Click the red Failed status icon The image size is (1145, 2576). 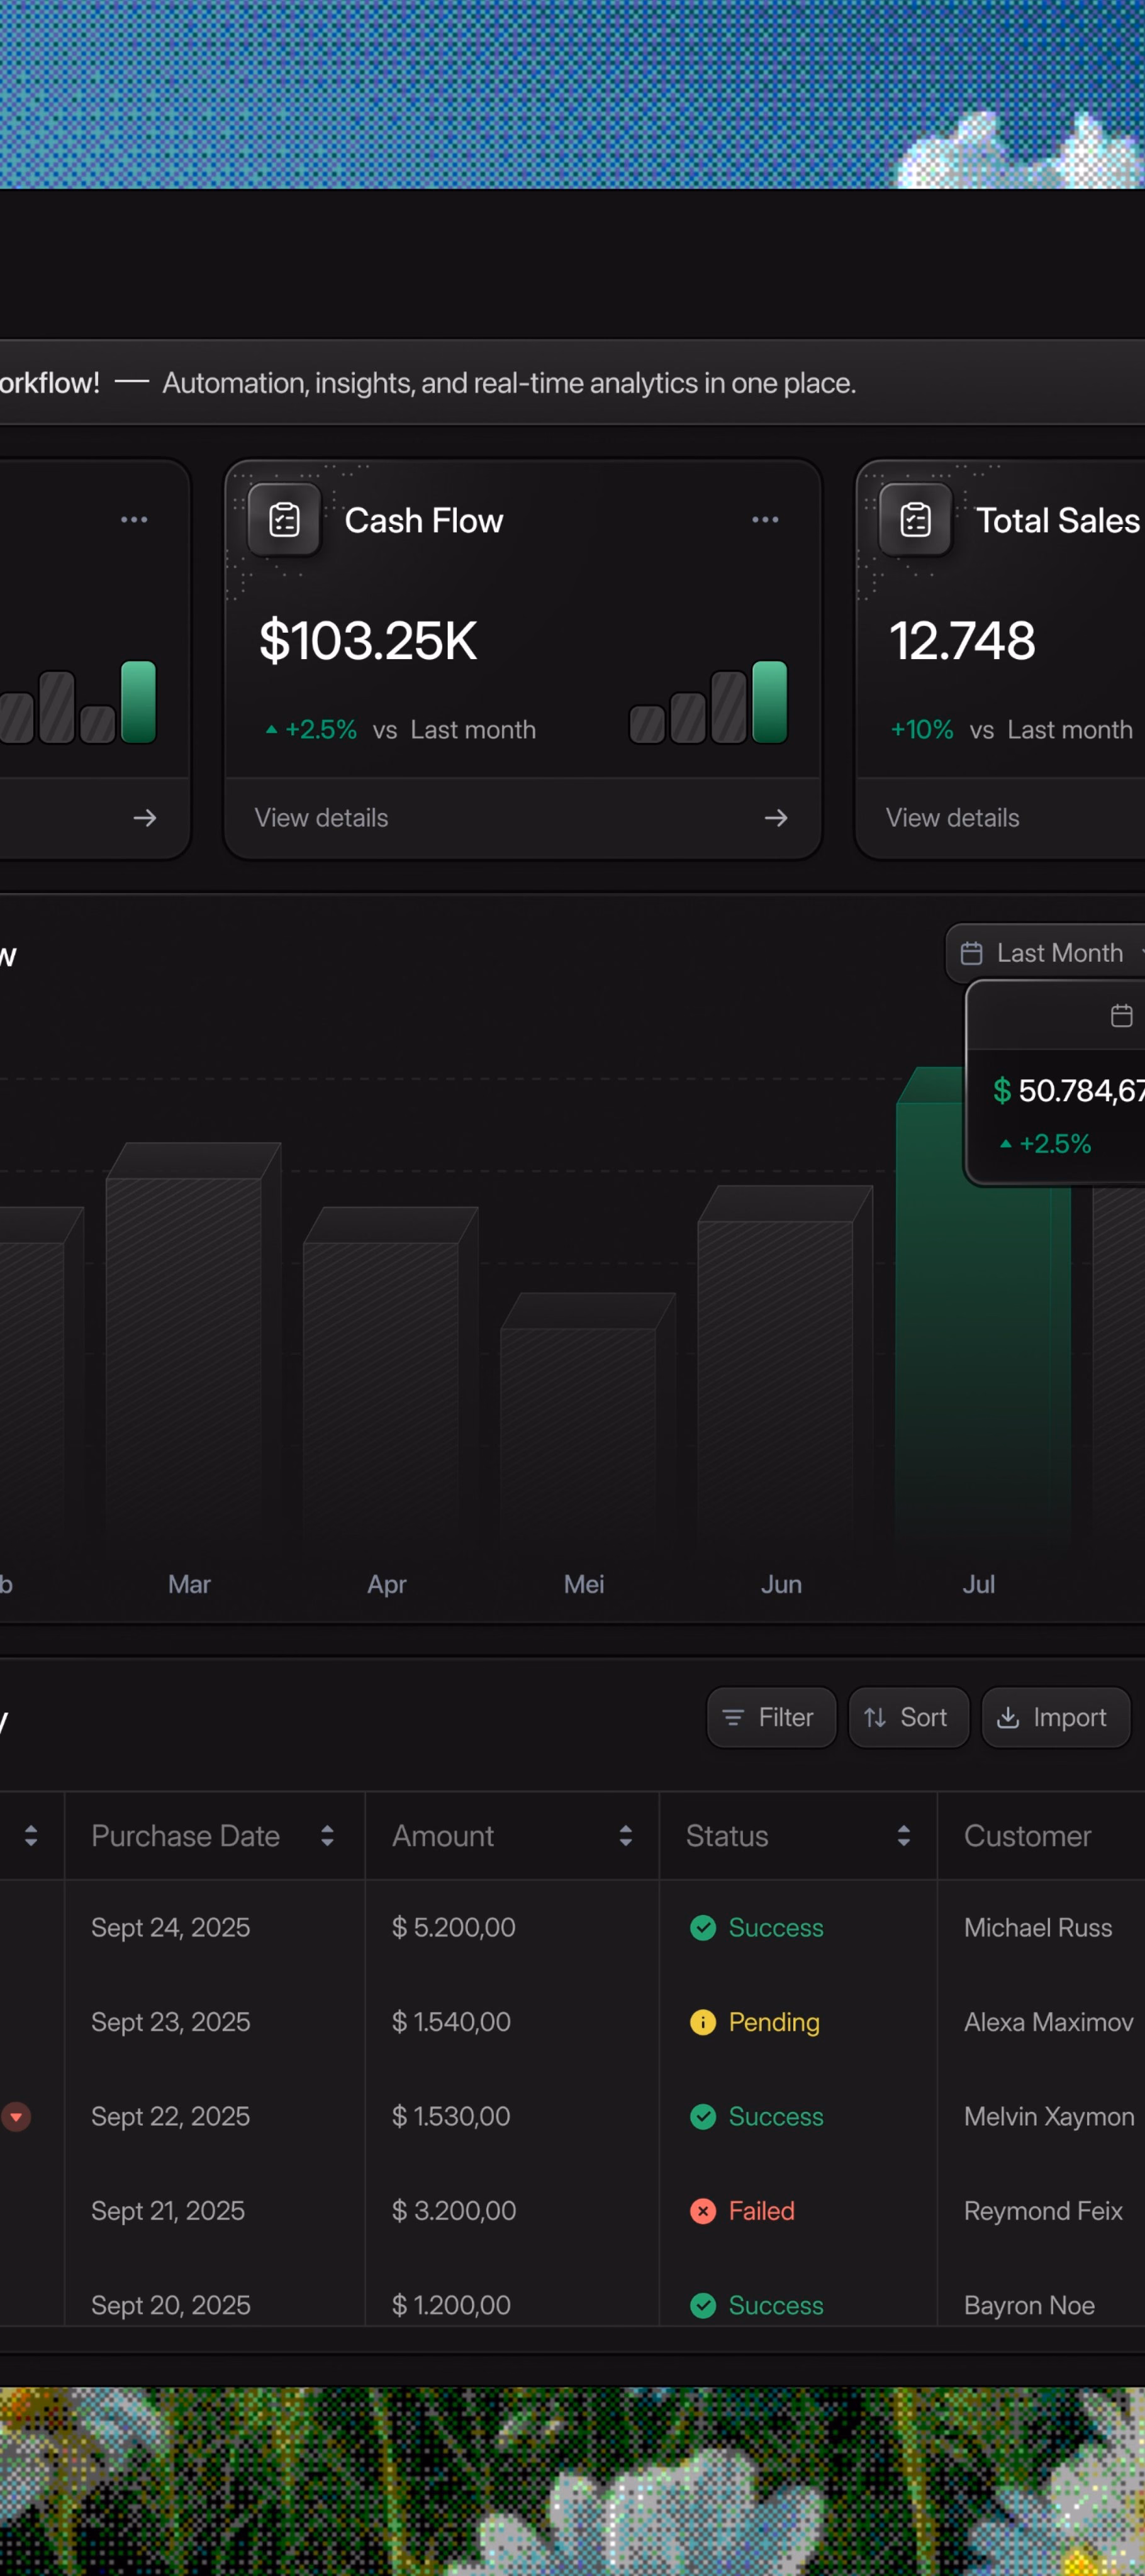click(x=703, y=2211)
